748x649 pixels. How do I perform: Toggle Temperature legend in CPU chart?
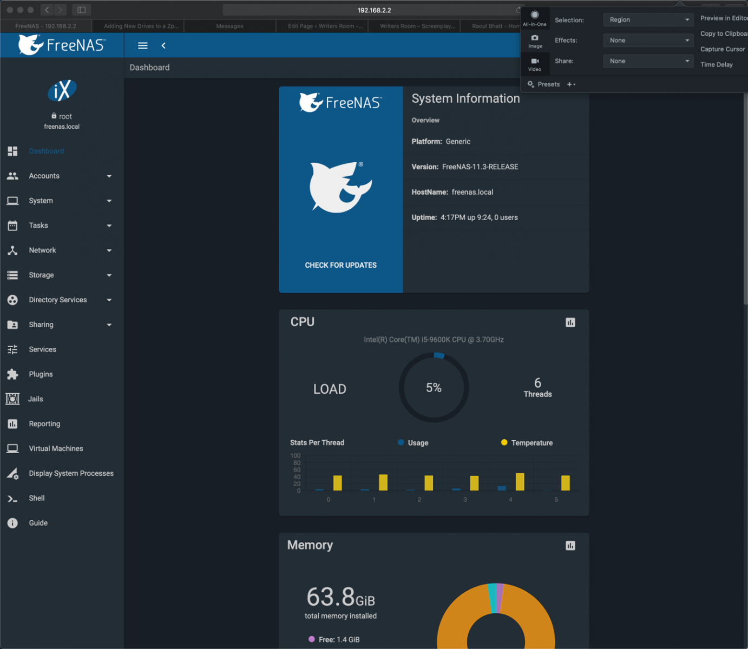pyautogui.click(x=527, y=442)
